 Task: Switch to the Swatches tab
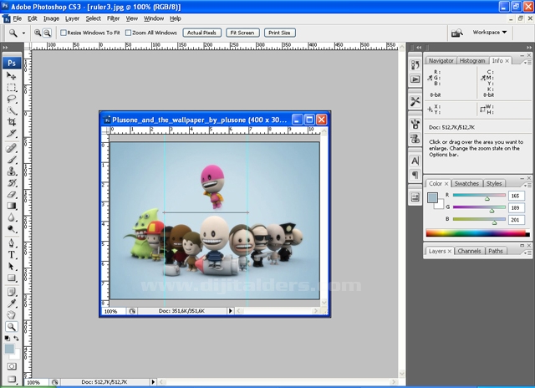pyautogui.click(x=466, y=183)
